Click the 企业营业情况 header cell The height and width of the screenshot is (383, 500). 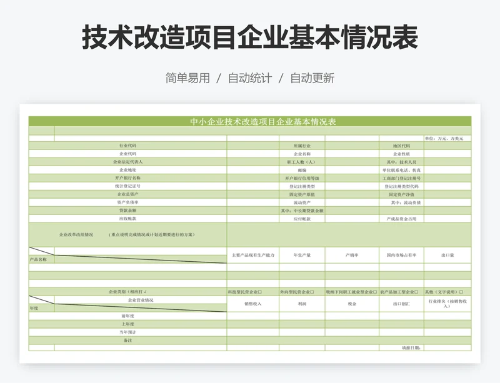click(141, 300)
